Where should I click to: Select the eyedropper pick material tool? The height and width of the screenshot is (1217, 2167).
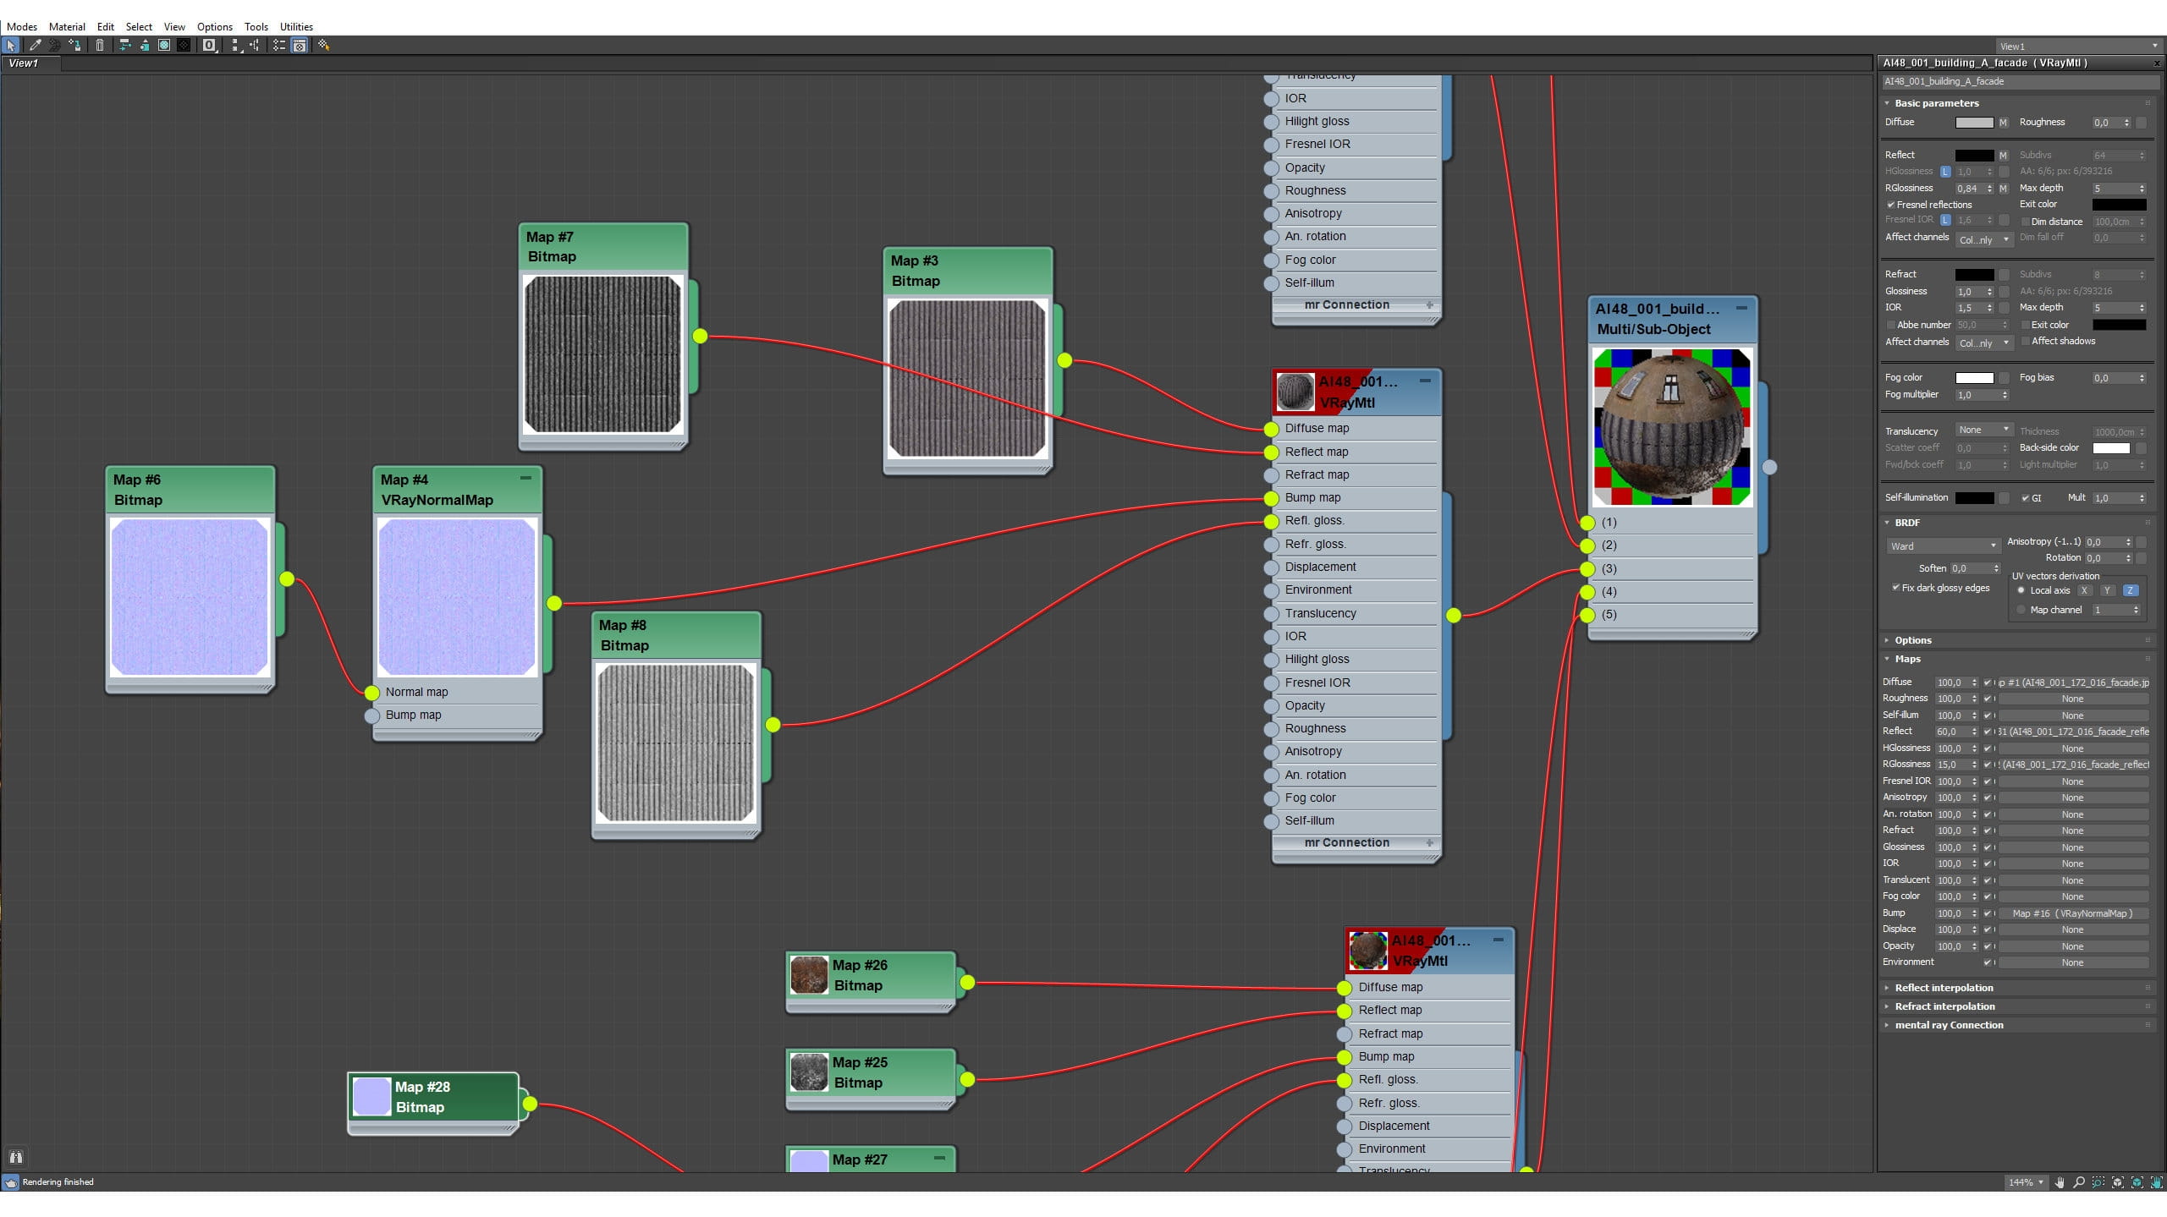[35, 46]
